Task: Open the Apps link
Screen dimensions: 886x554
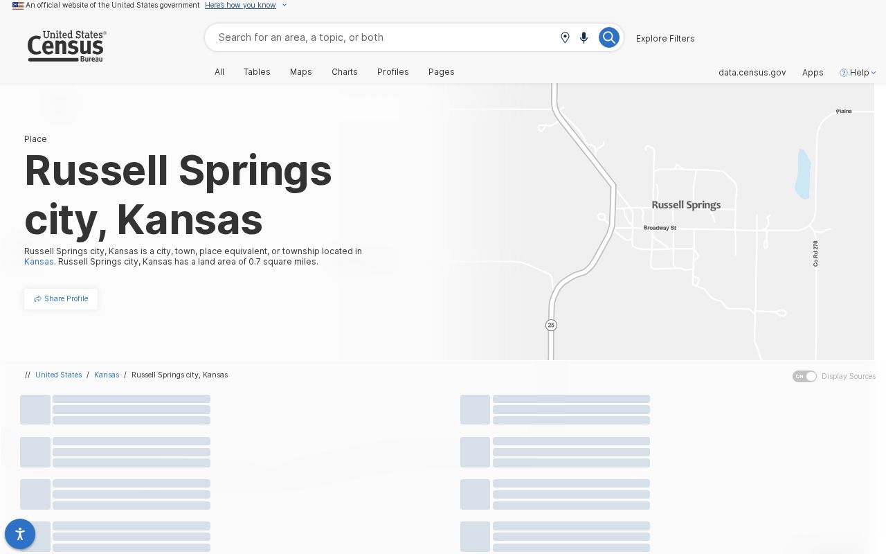Action: pyautogui.click(x=813, y=73)
